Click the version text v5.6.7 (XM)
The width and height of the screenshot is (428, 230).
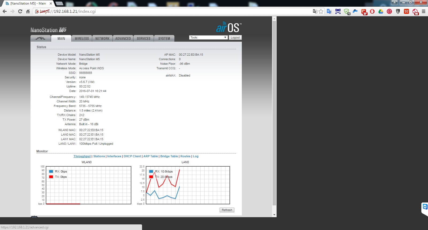pos(87,82)
